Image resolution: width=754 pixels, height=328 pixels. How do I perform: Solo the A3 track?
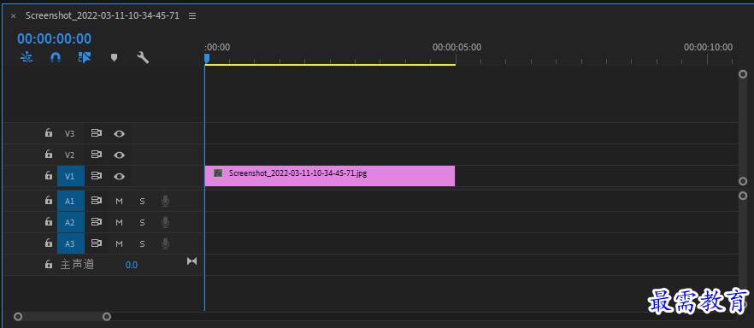click(x=142, y=244)
